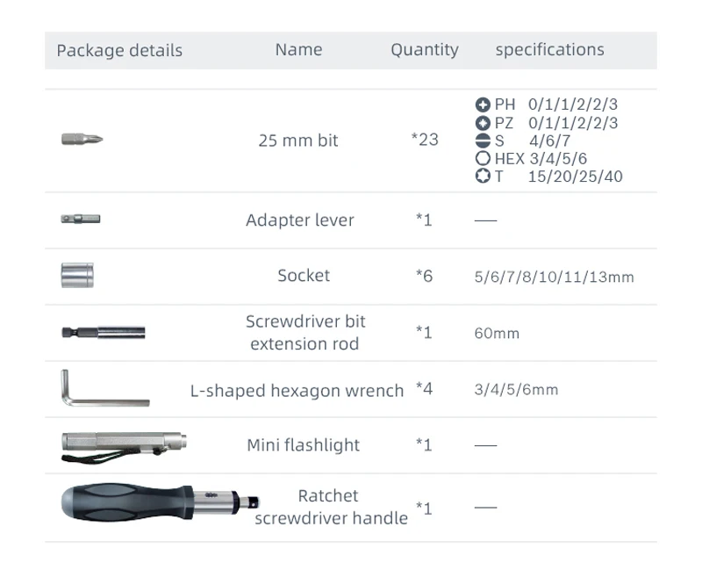Image resolution: width=702 pixels, height=570 pixels.
Task: Click the Torx T bit type icon
Action: (x=483, y=177)
